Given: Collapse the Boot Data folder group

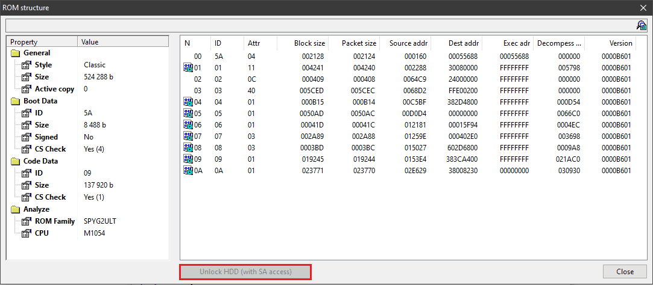Looking at the screenshot, I should [x=15, y=101].
